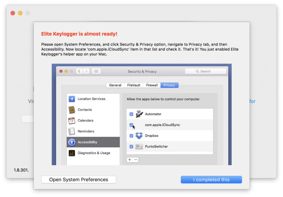Click the Search field in Security & Privacy
Screen dimensions: 283x197
pos(206,71)
